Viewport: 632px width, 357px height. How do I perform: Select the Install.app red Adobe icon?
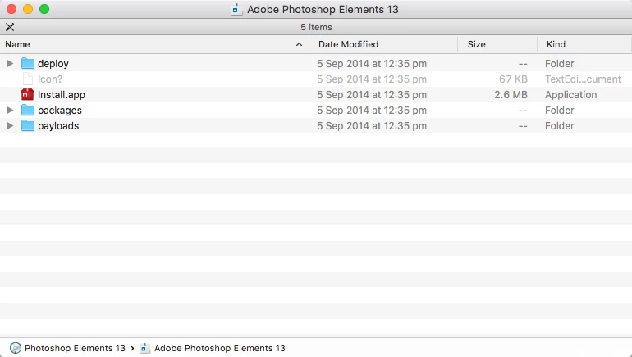click(x=27, y=94)
